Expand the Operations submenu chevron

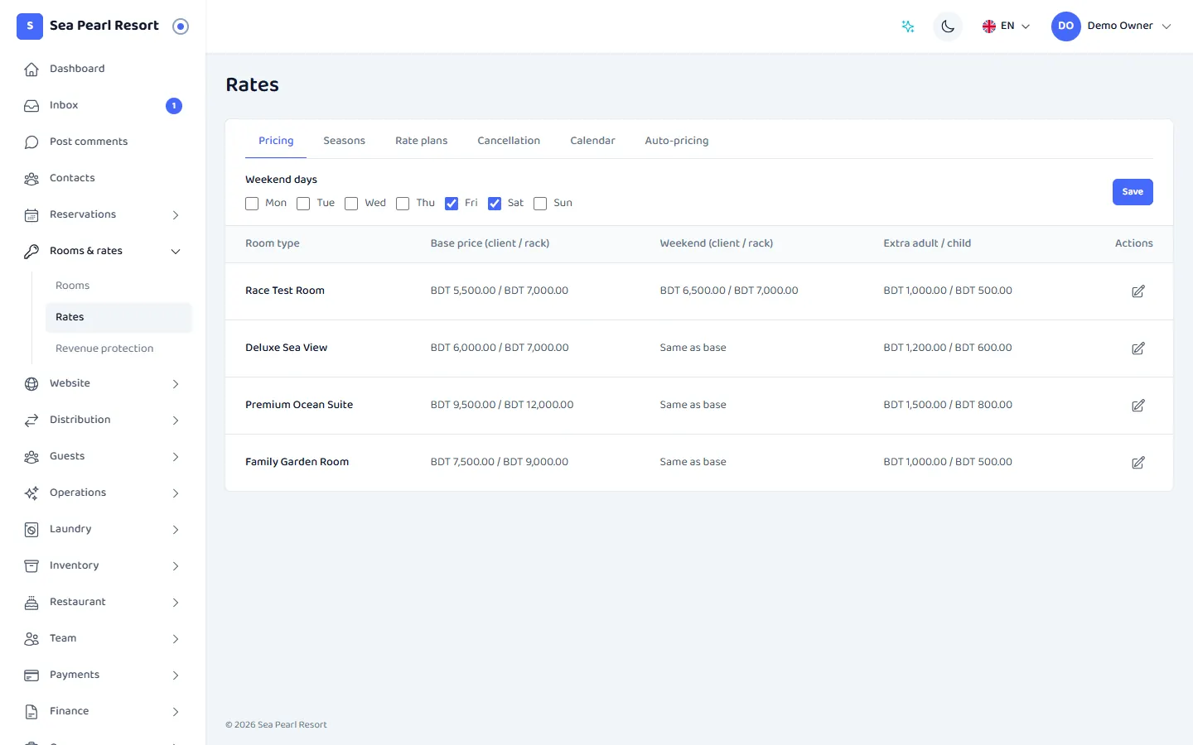click(x=176, y=493)
